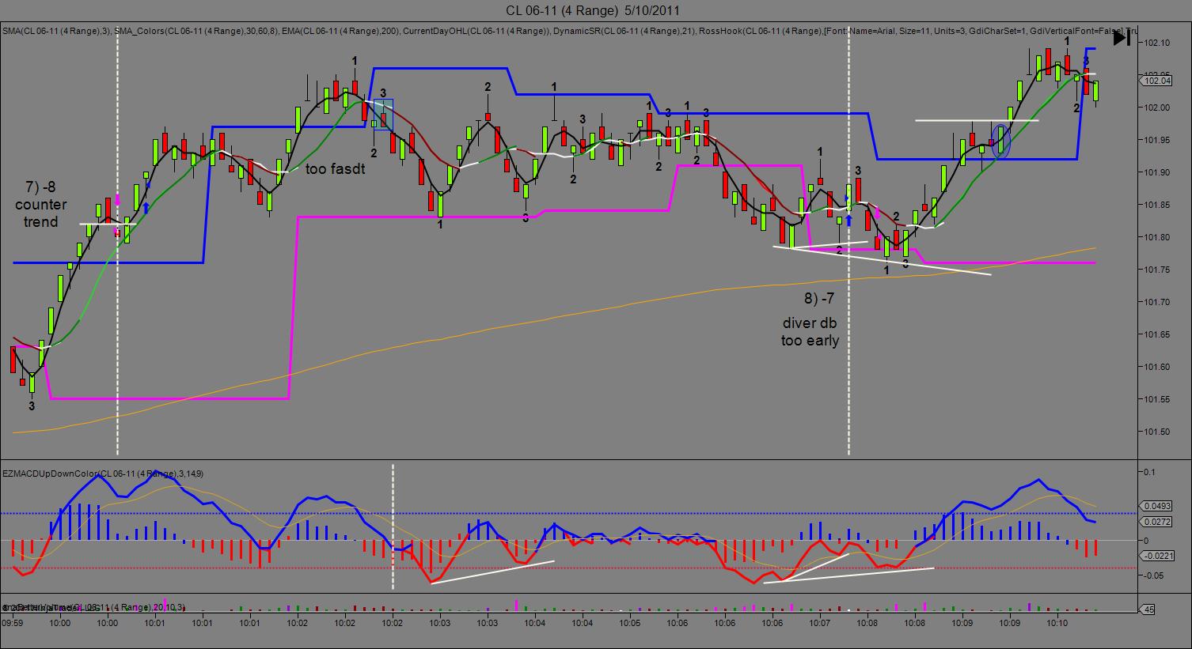Image resolution: width=1192 pixels, height=649 pixels.
Task: Click the 10:05 time axis label
Action: click(630, 624)
